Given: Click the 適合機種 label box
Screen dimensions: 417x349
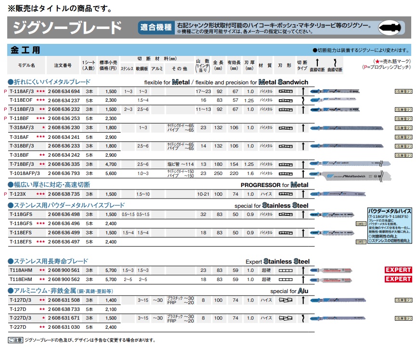Looking at the screenshot, I should [x=155, y=27].
